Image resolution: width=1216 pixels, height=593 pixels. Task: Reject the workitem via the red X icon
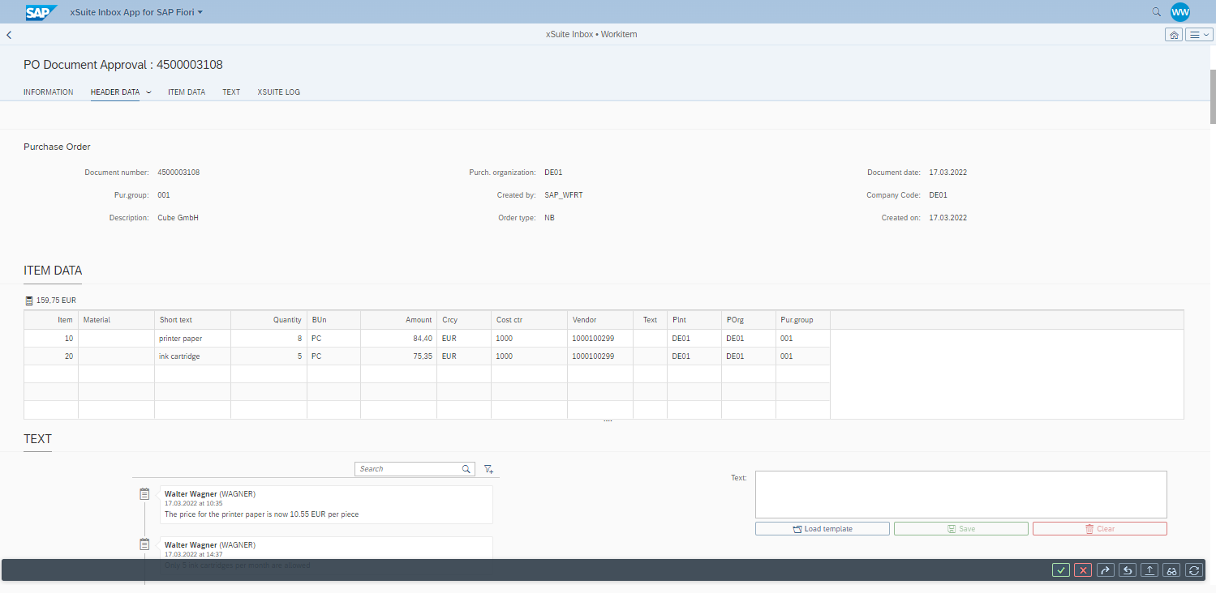[1083, 570]
